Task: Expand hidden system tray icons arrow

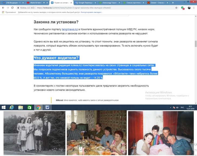Action: coord(171,108)
